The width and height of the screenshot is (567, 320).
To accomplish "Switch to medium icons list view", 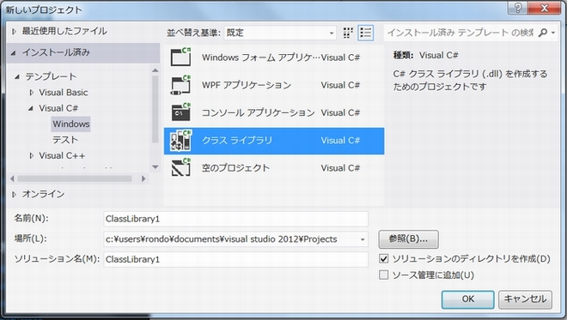I will (366, 33).
